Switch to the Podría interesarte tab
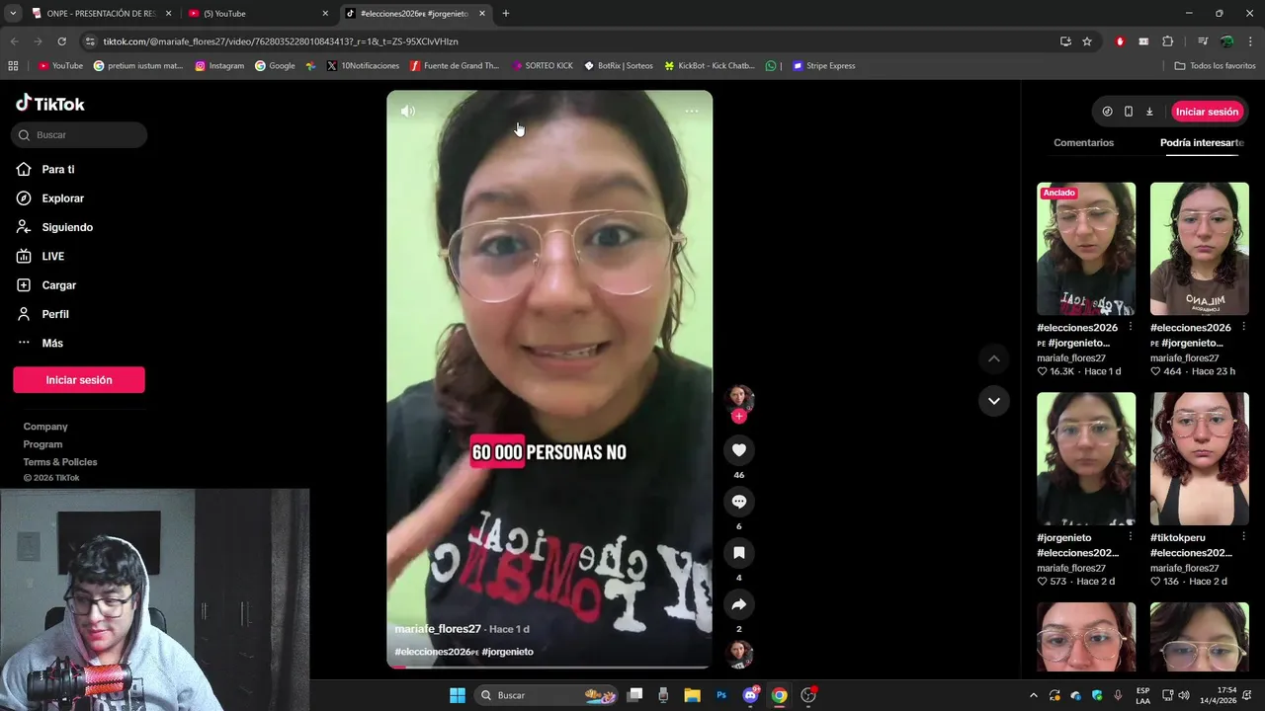This screenshot has width=1265, height=711. (x=1202, y=143)
